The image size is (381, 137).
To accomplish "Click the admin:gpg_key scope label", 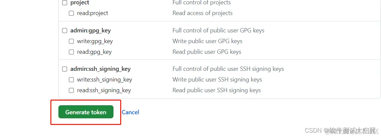I will tap(90, 31).
